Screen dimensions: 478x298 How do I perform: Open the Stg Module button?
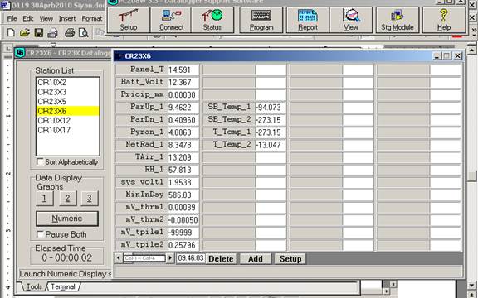coord(398,20)
